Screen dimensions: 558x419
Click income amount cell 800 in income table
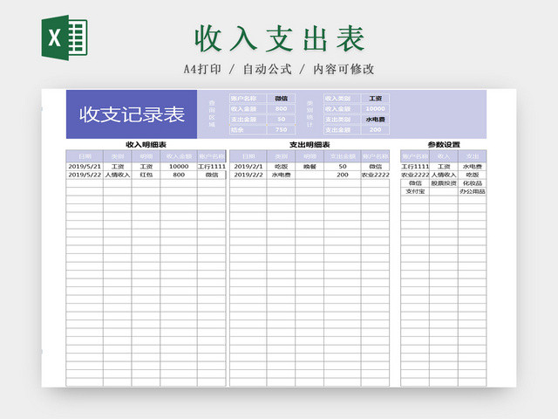point(179,175)
